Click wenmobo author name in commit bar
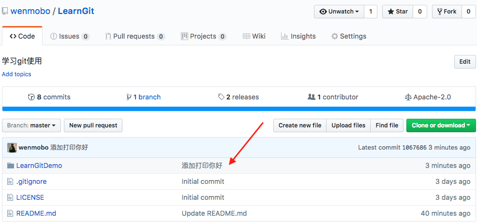 point(33,148)
